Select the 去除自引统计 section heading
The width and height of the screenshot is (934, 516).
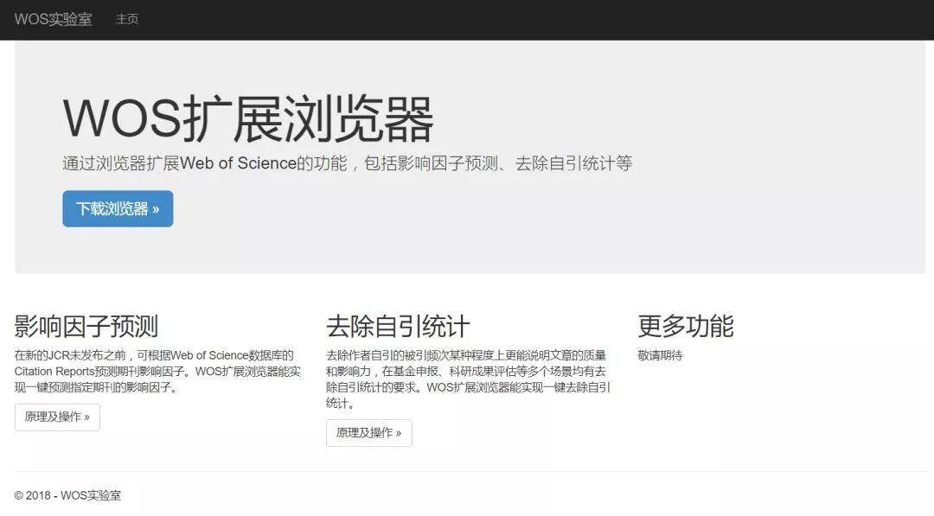tap(398, 327)
